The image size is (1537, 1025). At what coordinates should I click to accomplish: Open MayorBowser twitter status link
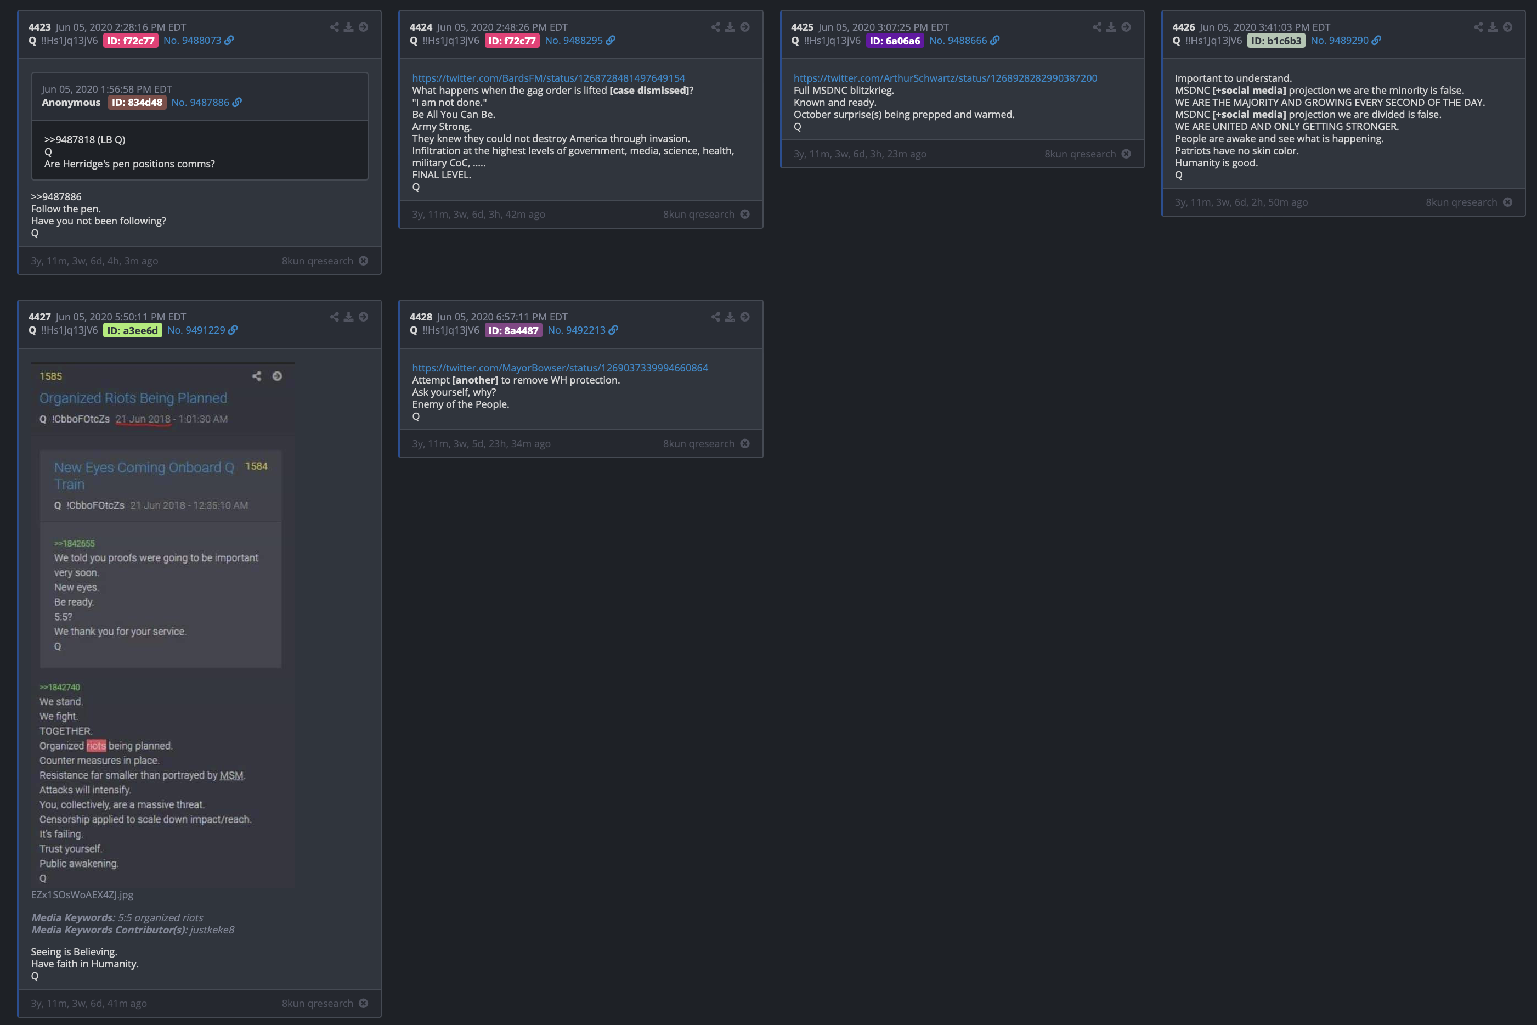pos(560,368)
